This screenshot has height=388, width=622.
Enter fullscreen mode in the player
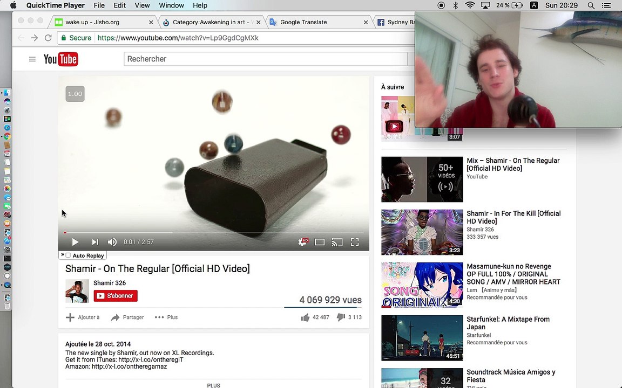pos(355,242)
